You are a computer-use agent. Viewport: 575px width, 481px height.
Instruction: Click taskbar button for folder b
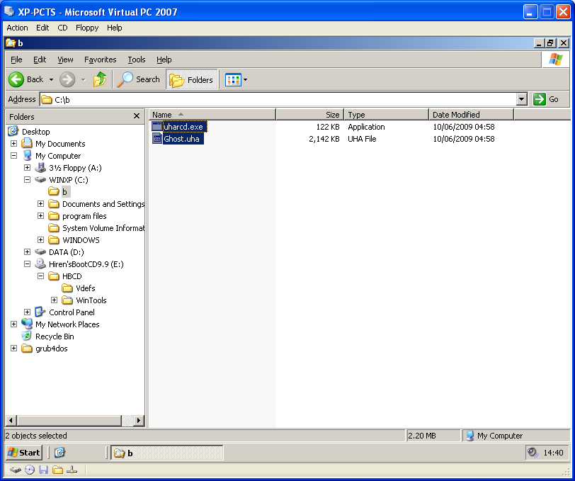pyautogui.click(x=167, y=453)
